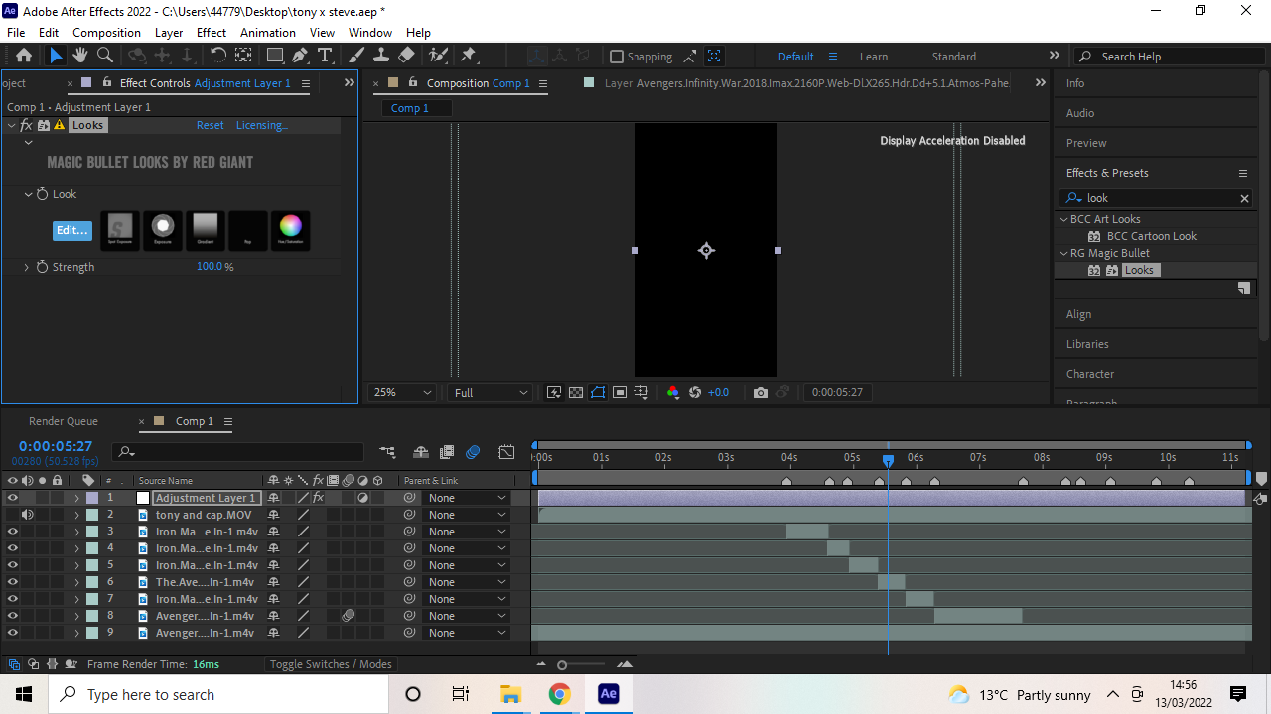Select the Roto Brush tool
The image size is (1271, 714).
tap(435, 56)
